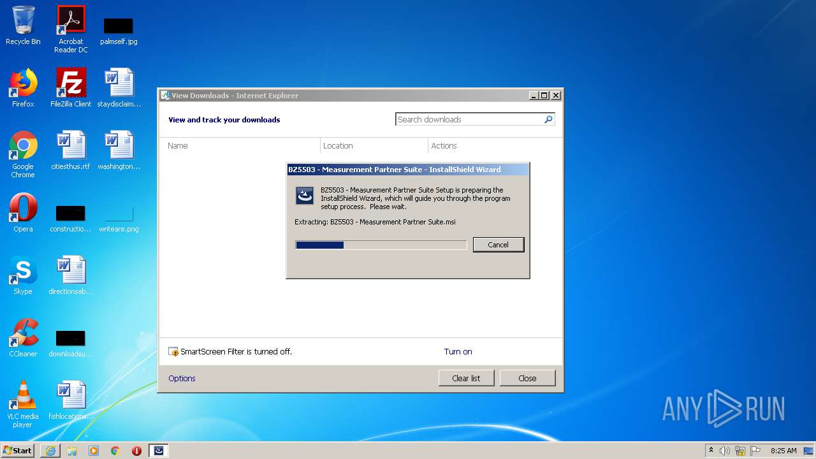Open Google Chrome desktop shortcut
Viewport: 816px width, 459px height.
[23, 155]
